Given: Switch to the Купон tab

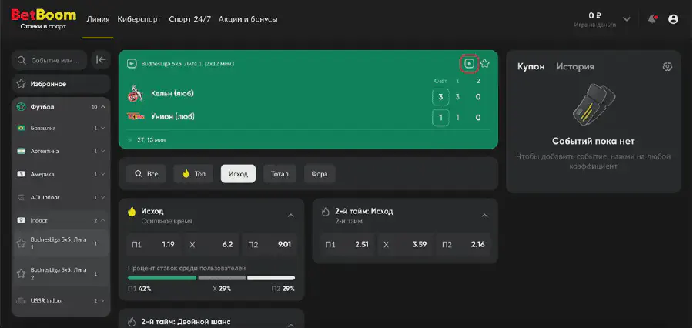Looking at the screenshot, I should click(x=531, y=66).
